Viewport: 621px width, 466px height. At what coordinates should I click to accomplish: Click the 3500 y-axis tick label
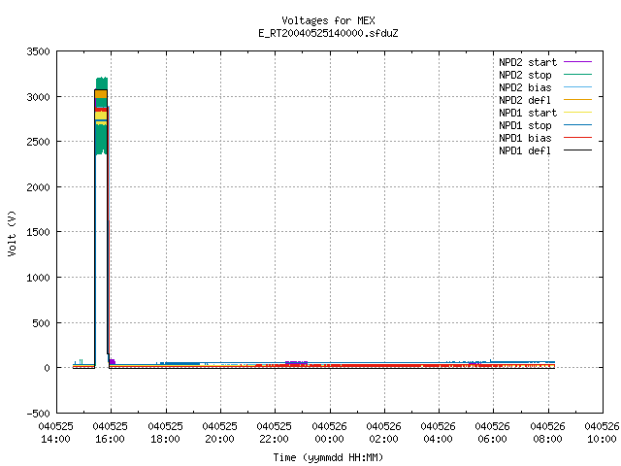(39, 51)
